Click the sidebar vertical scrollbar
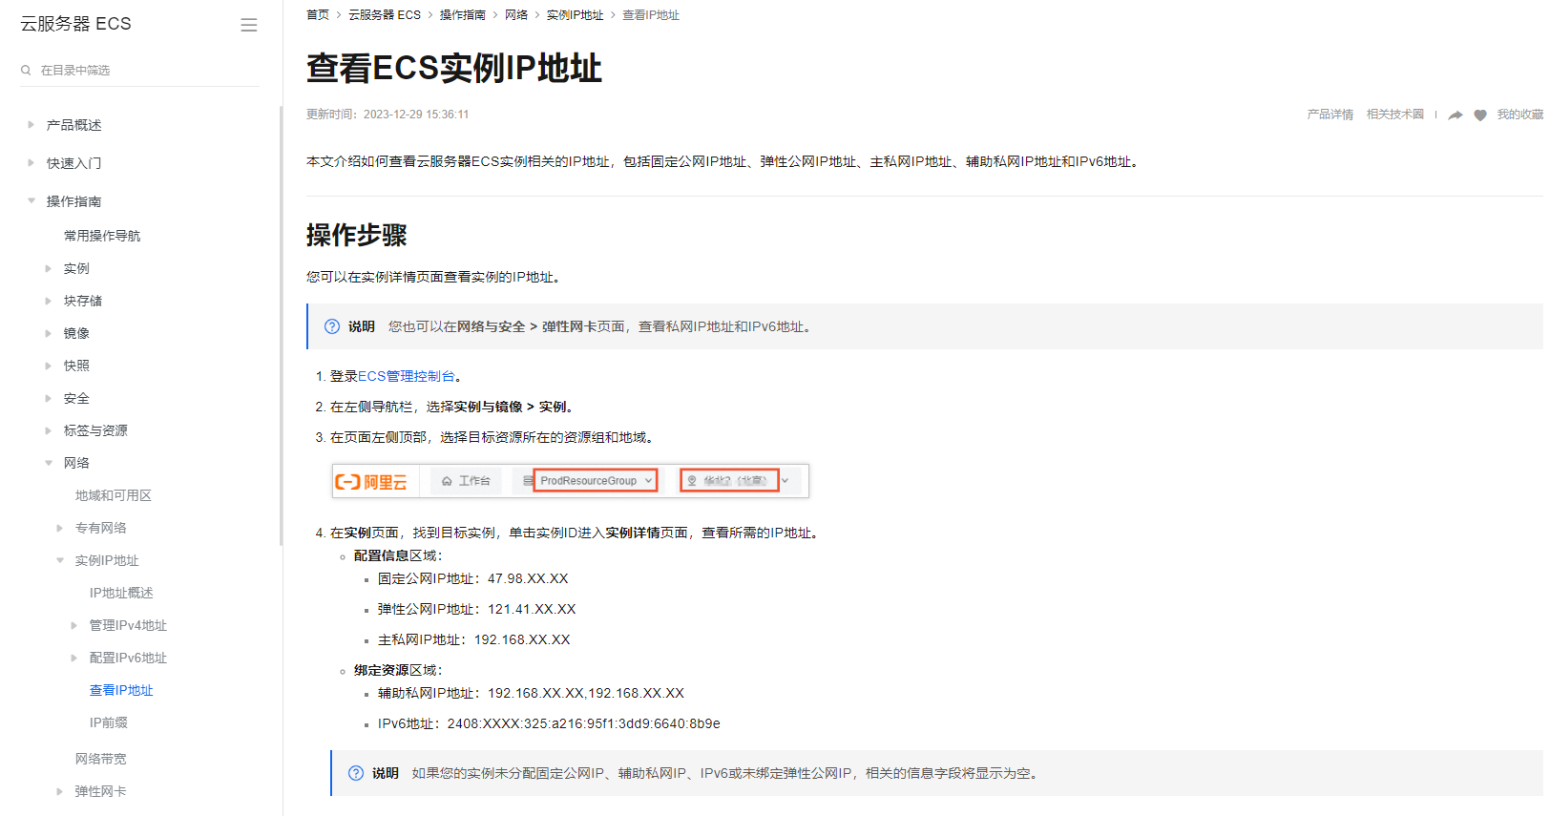1550x816 pixels. click(281, 324)
